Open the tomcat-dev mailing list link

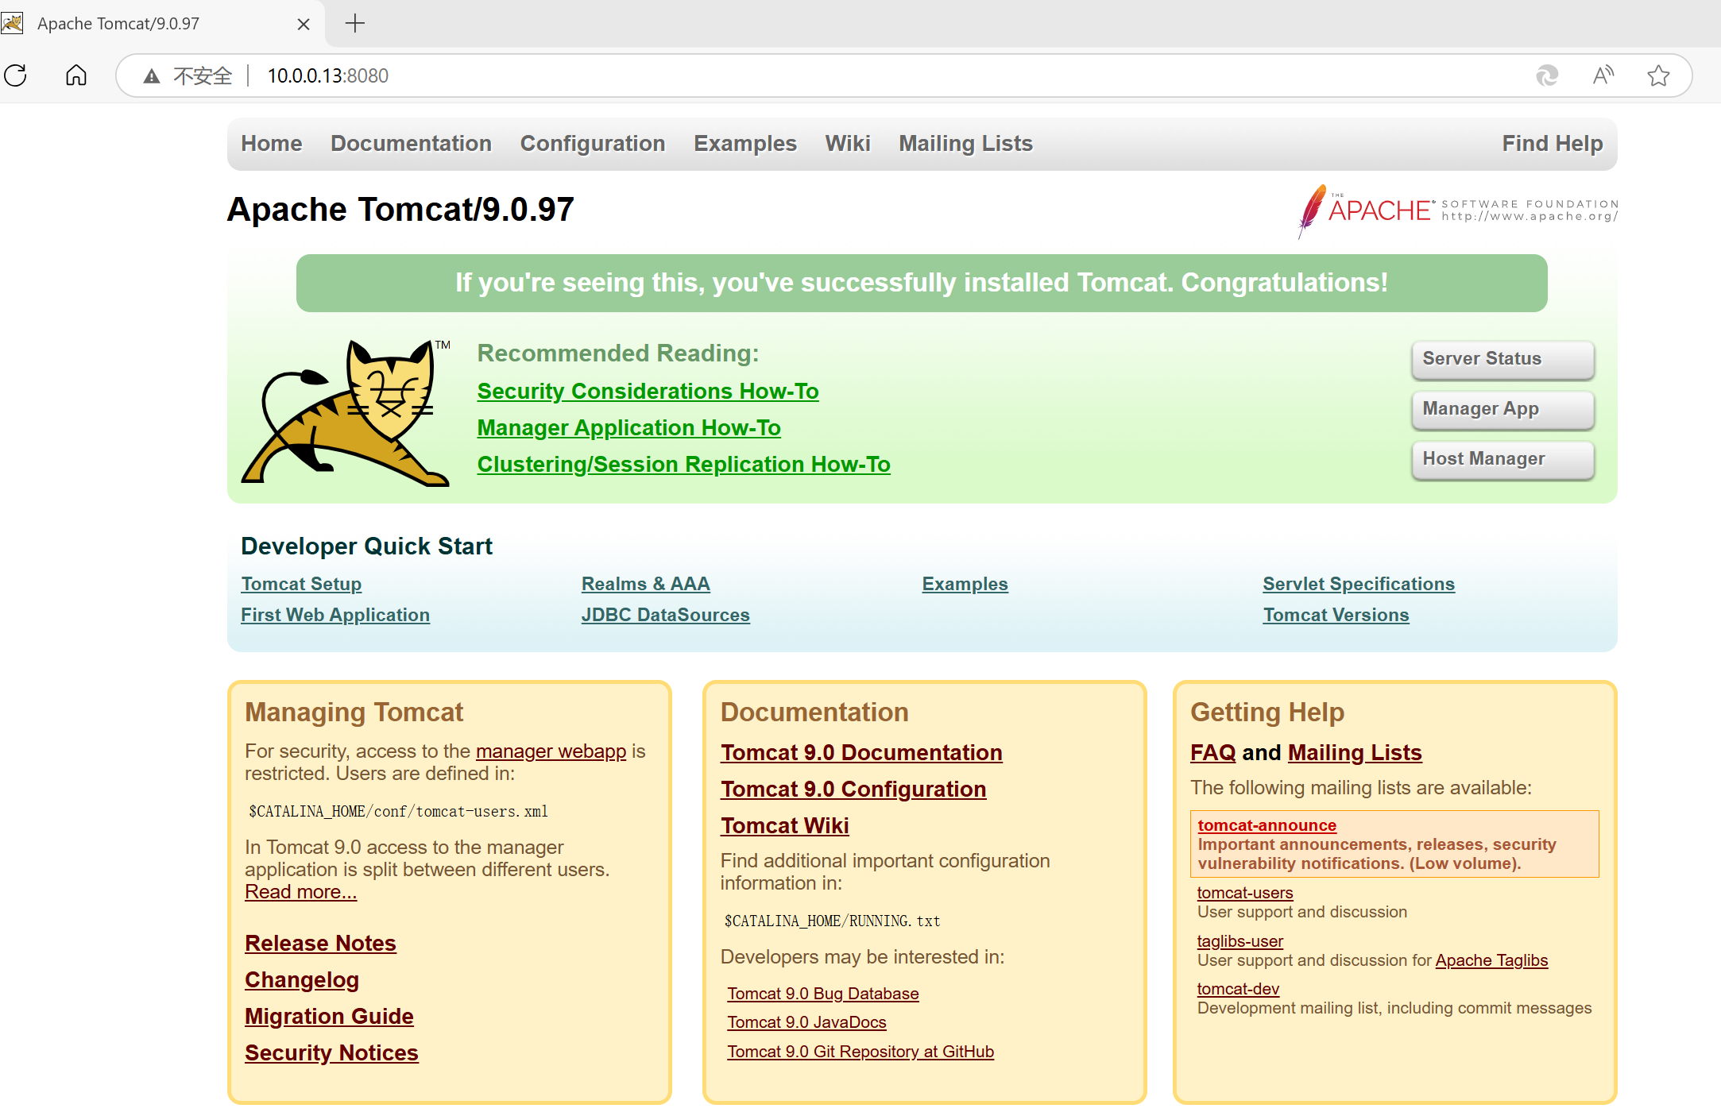1238,989
